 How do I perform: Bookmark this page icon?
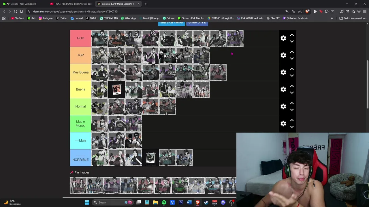point(21,11)
